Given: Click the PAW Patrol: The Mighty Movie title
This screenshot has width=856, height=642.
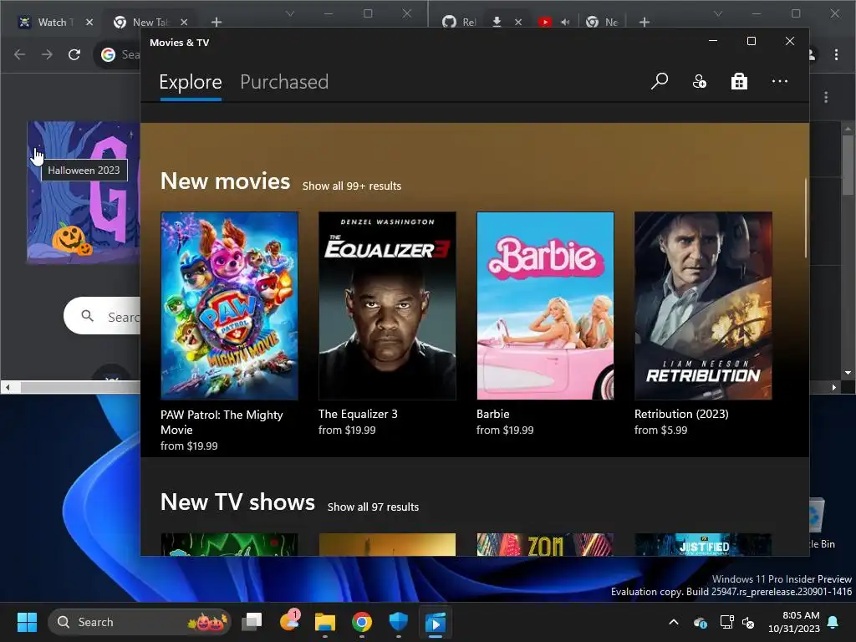Looking at the screenshot, I should pos(222,422).
